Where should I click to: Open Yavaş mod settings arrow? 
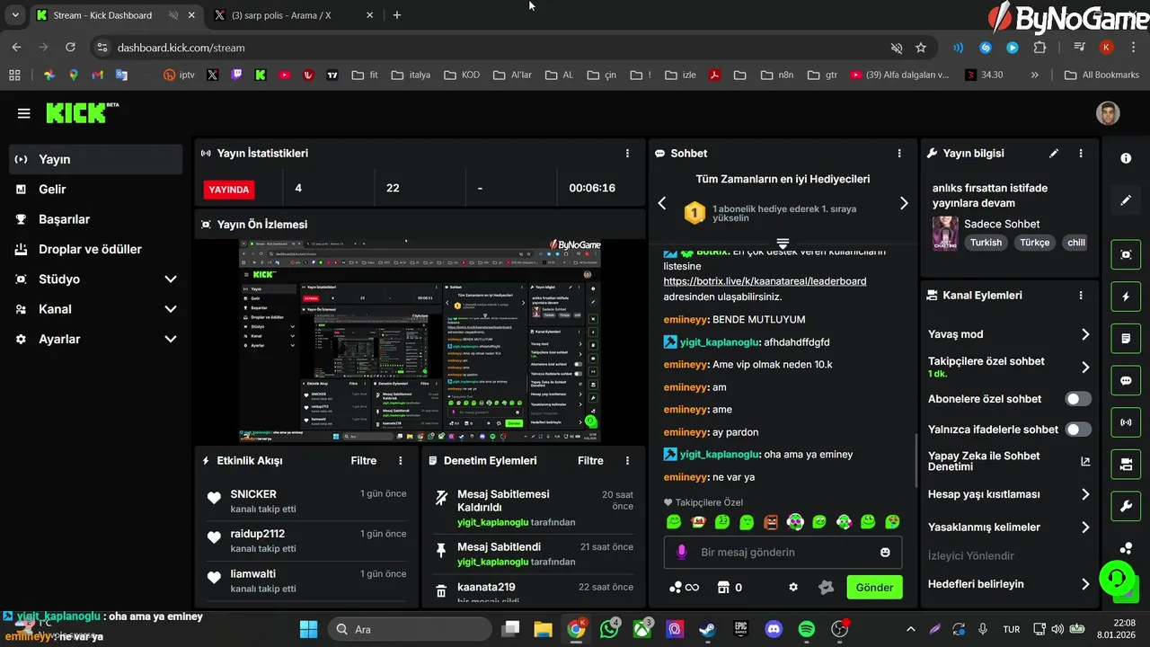point(1085,334)
